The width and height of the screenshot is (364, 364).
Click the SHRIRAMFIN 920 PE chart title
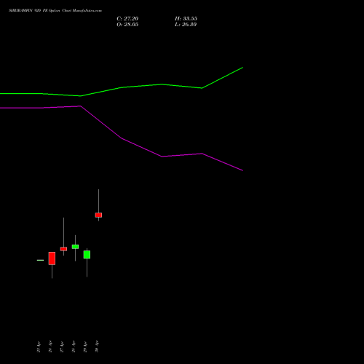pos(55,11)
